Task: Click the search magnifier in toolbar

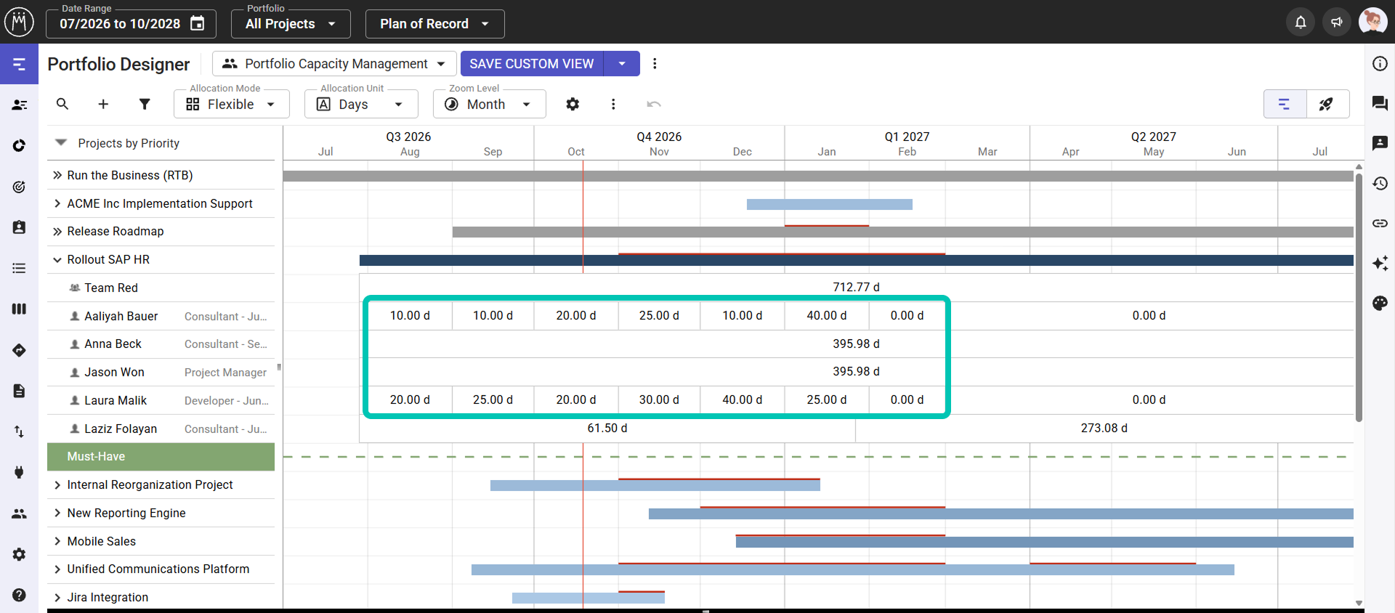Action: pos(62,104)
